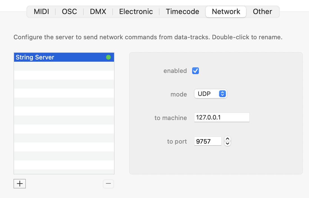Click the mode label text

(x=178, y=94)
